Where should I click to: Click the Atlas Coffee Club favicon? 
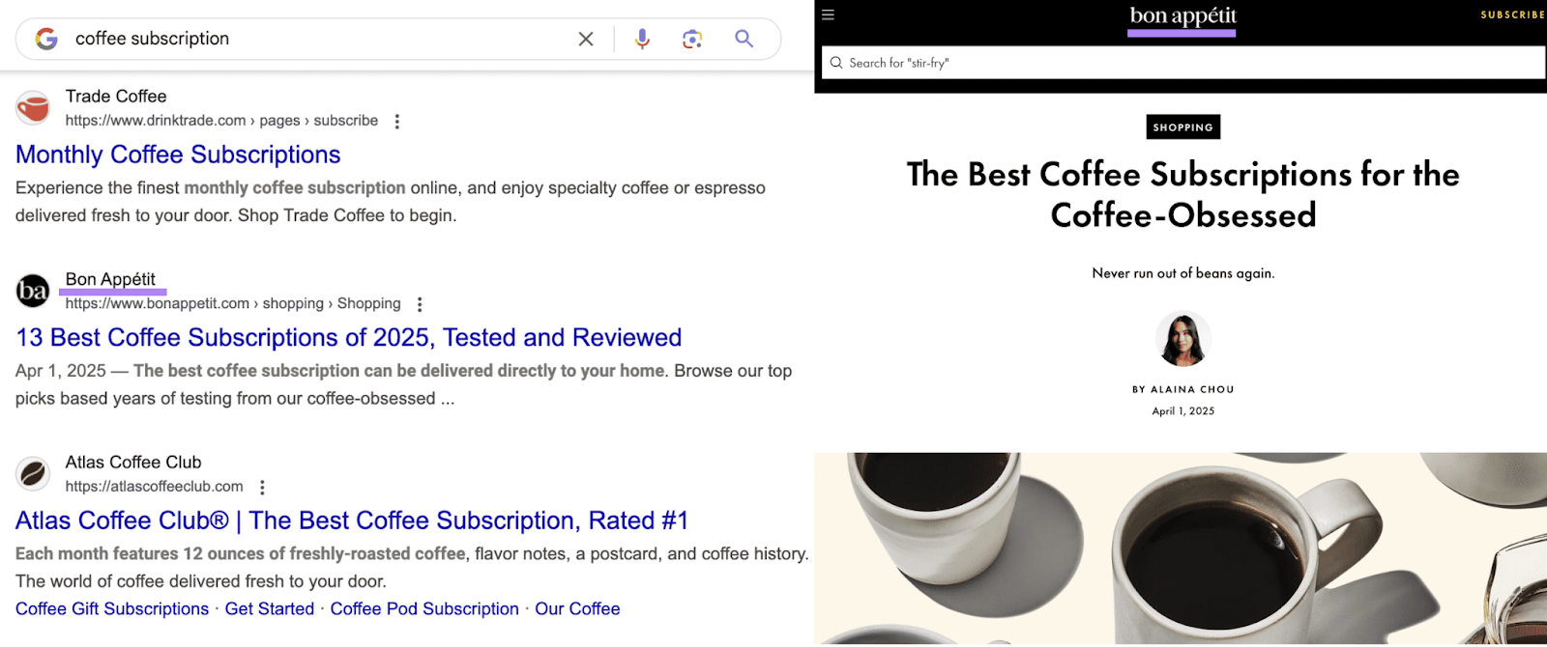point(33,473)
